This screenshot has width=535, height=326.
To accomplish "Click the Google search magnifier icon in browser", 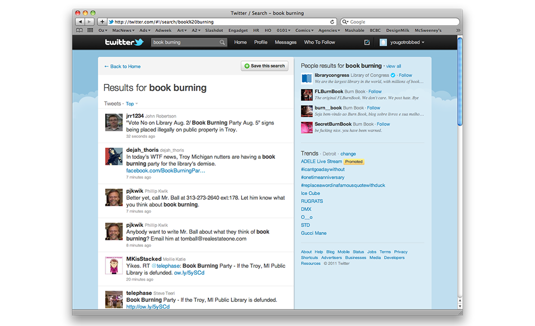I will 345,22.
